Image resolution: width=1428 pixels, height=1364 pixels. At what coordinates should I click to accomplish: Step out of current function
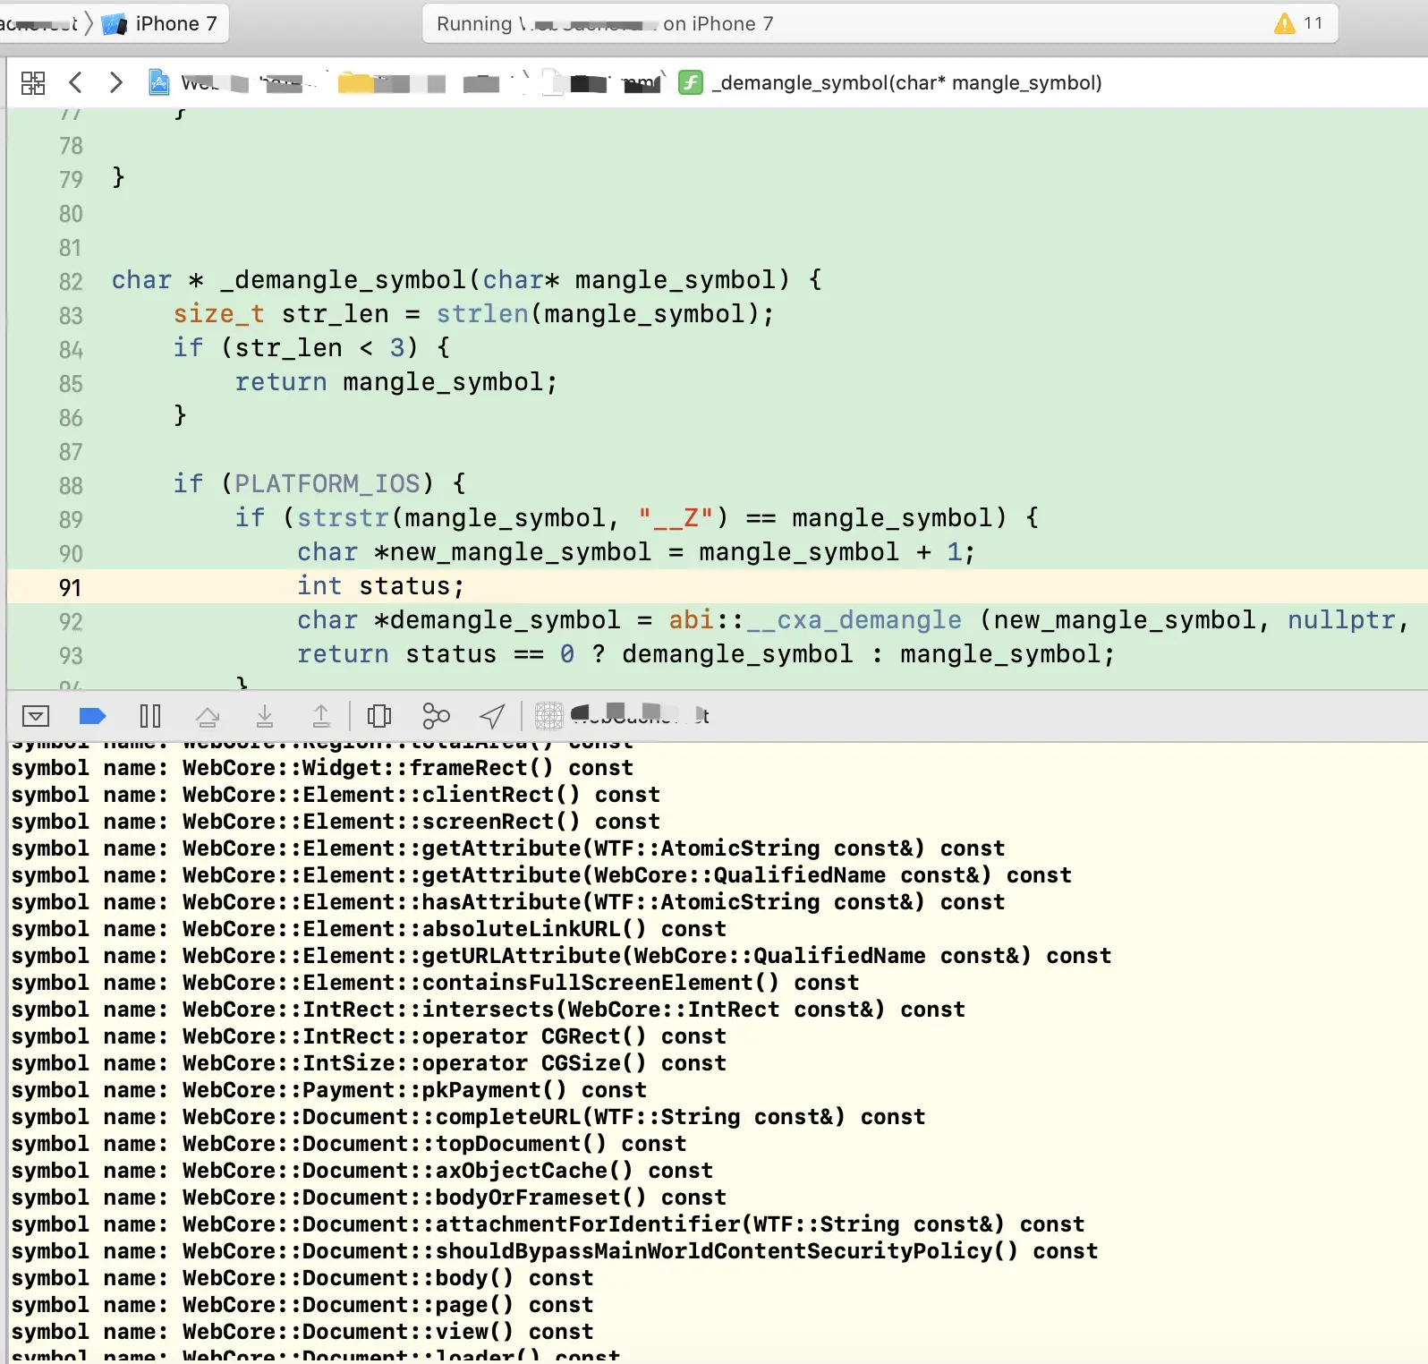(321, 716)
